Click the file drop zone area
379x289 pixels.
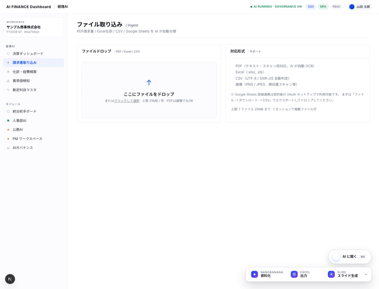[149, 90]
